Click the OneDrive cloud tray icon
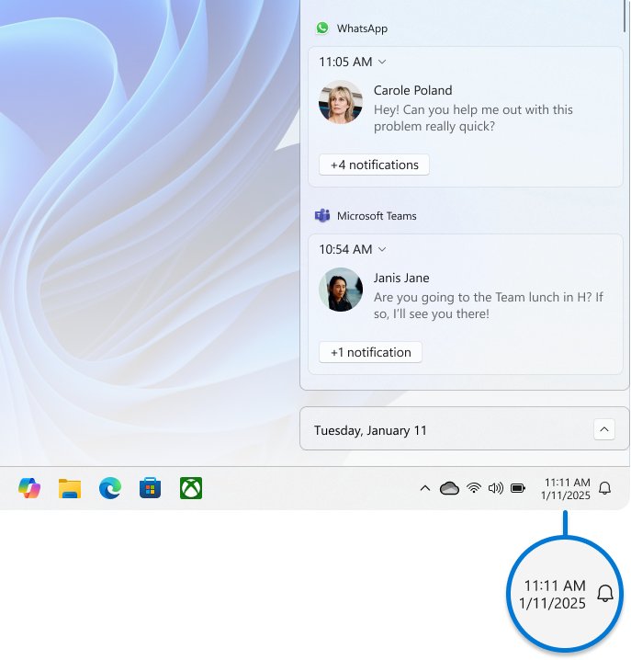This screenshot has height=660, width=631. (x=449, y=488)
